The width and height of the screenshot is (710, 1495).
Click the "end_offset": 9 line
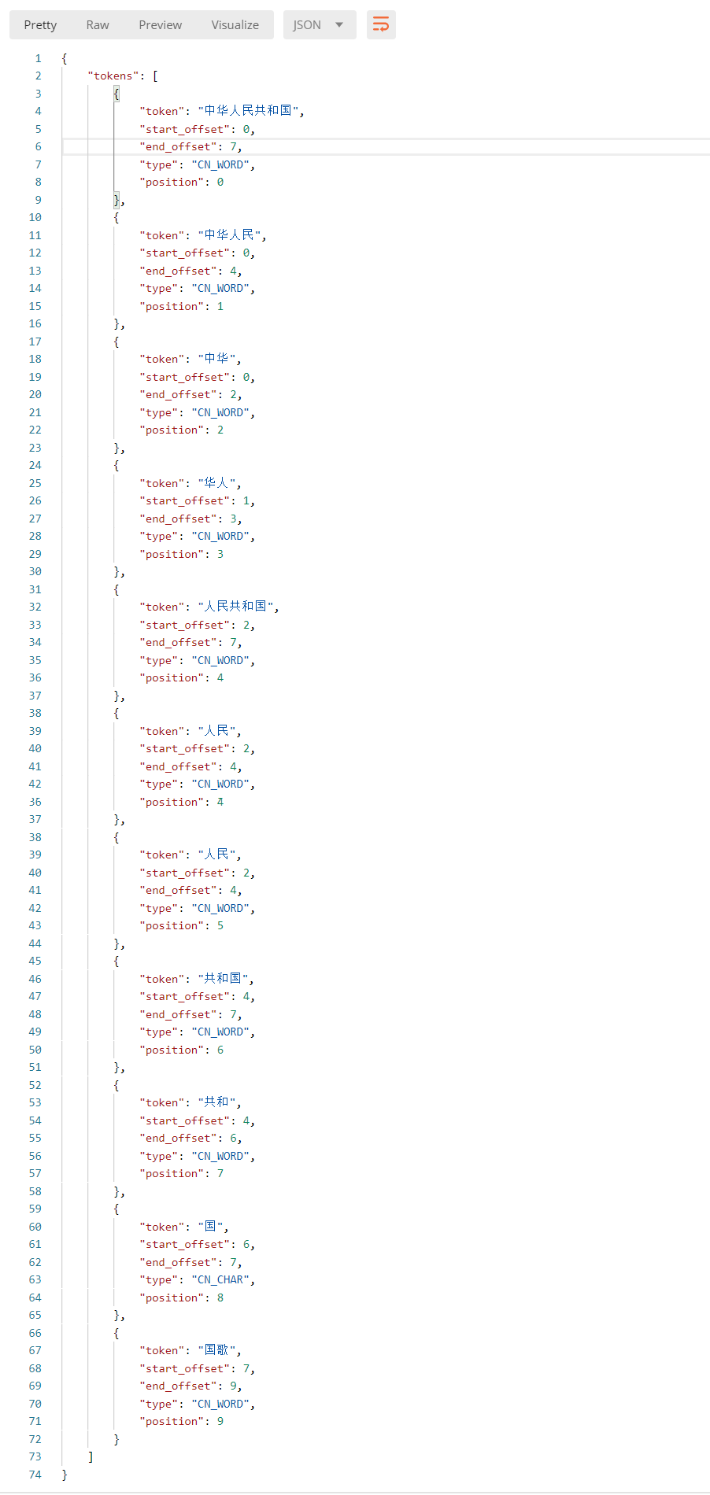[x=190, y=1386]
